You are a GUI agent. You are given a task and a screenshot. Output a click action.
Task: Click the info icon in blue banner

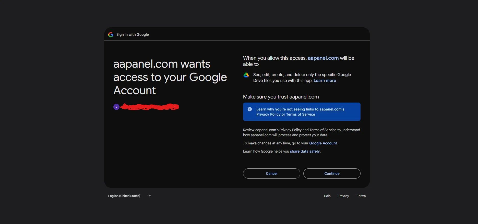point(250,109)
